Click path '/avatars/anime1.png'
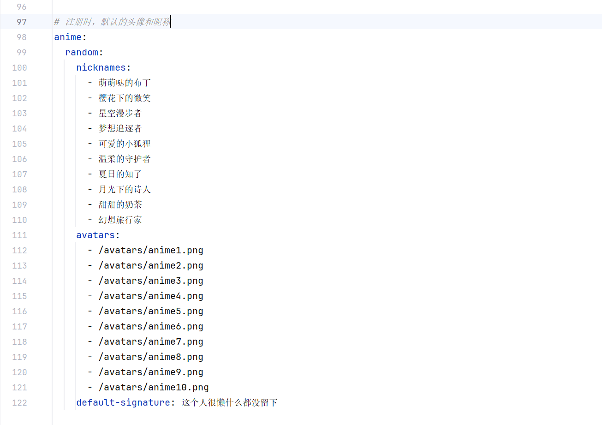Screen dimensions: 602x425 click(151, 250)
